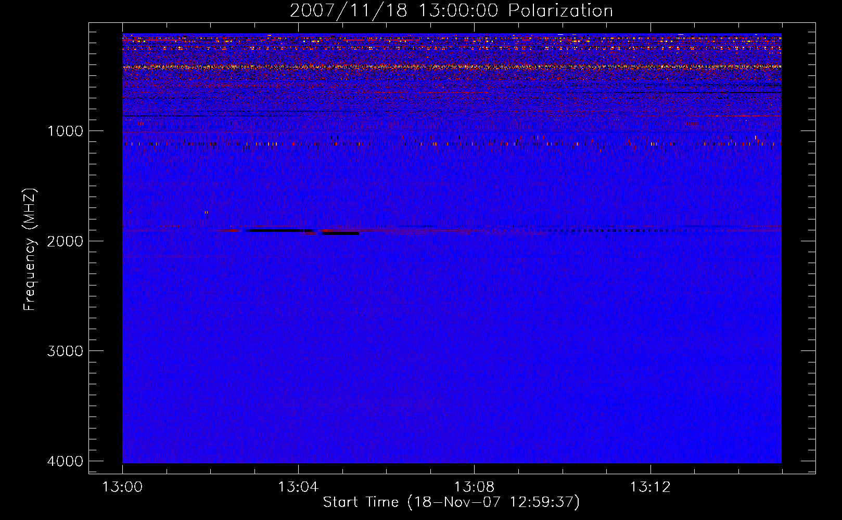The height and width of the screenshot is (520, 842).
Task: Click the 1000 frequency tick label
Action: click(x=65, y=131)
